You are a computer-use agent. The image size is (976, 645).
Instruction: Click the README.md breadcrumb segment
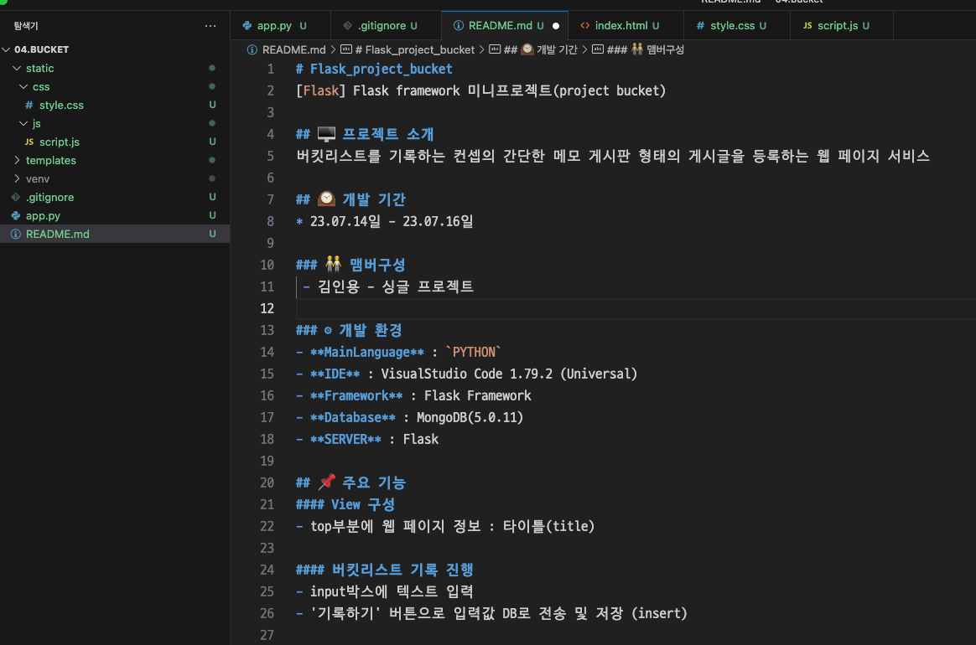[293, 49]
